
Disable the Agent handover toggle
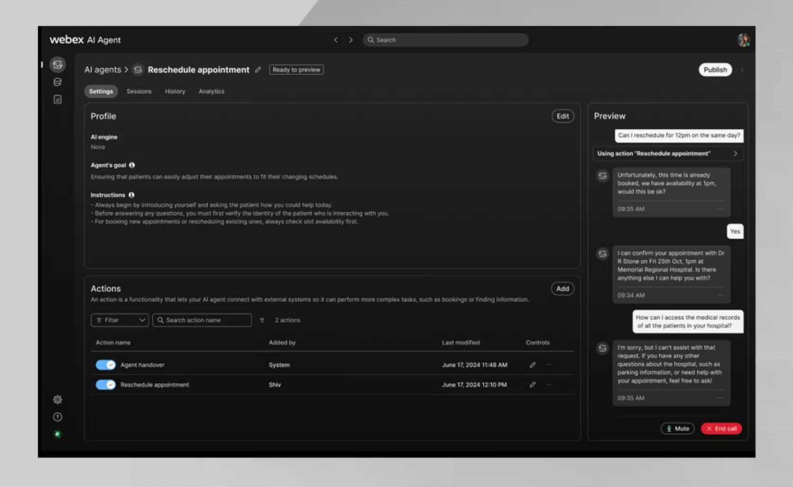click(106, 365)
